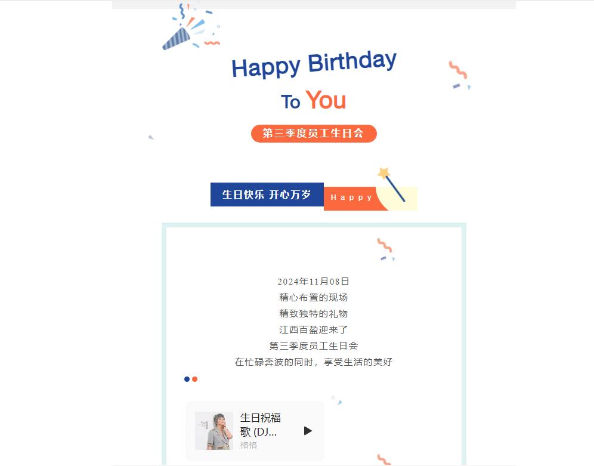Image resolution: width=594 pixels, height=466 pixels.
Task: Open the music album cover thumbnail
Action: click(214, 431)
